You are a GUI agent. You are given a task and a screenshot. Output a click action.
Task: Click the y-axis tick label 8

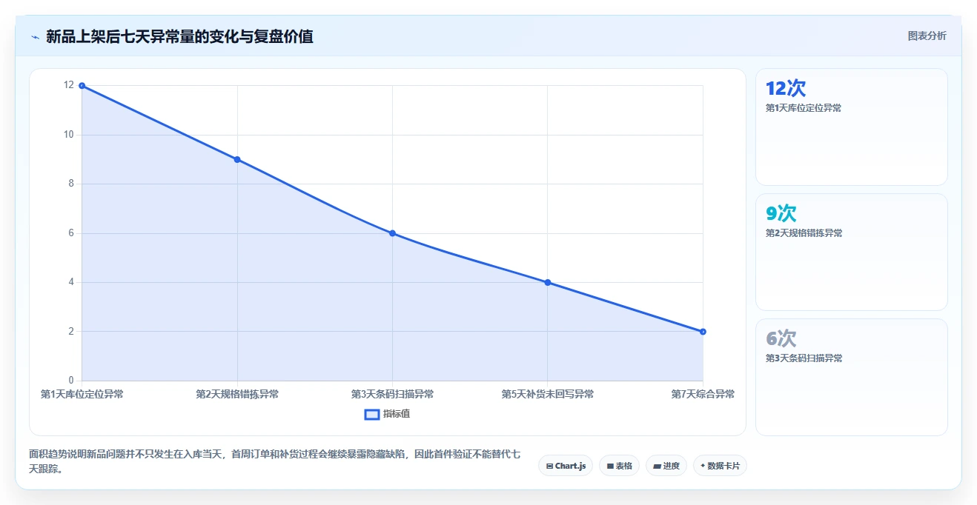click(x=71, y=184)
